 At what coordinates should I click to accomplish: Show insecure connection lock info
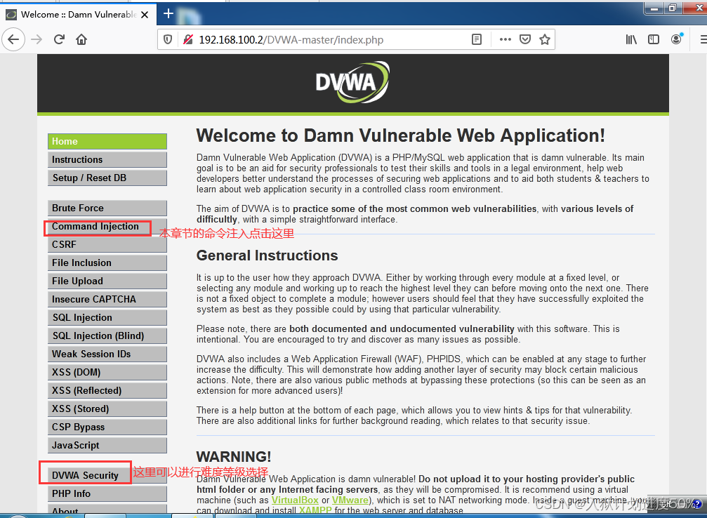click(188, 40)
